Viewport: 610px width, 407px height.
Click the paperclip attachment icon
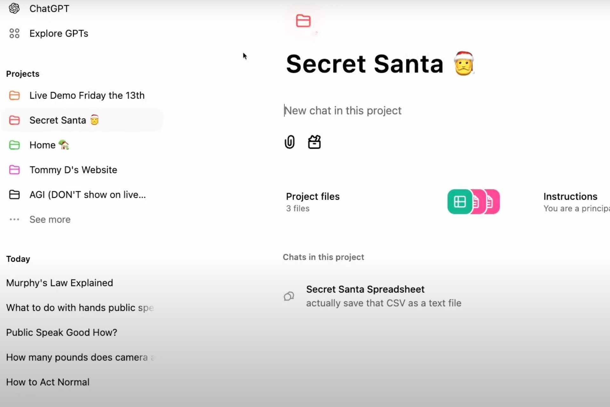pos(289,142)
